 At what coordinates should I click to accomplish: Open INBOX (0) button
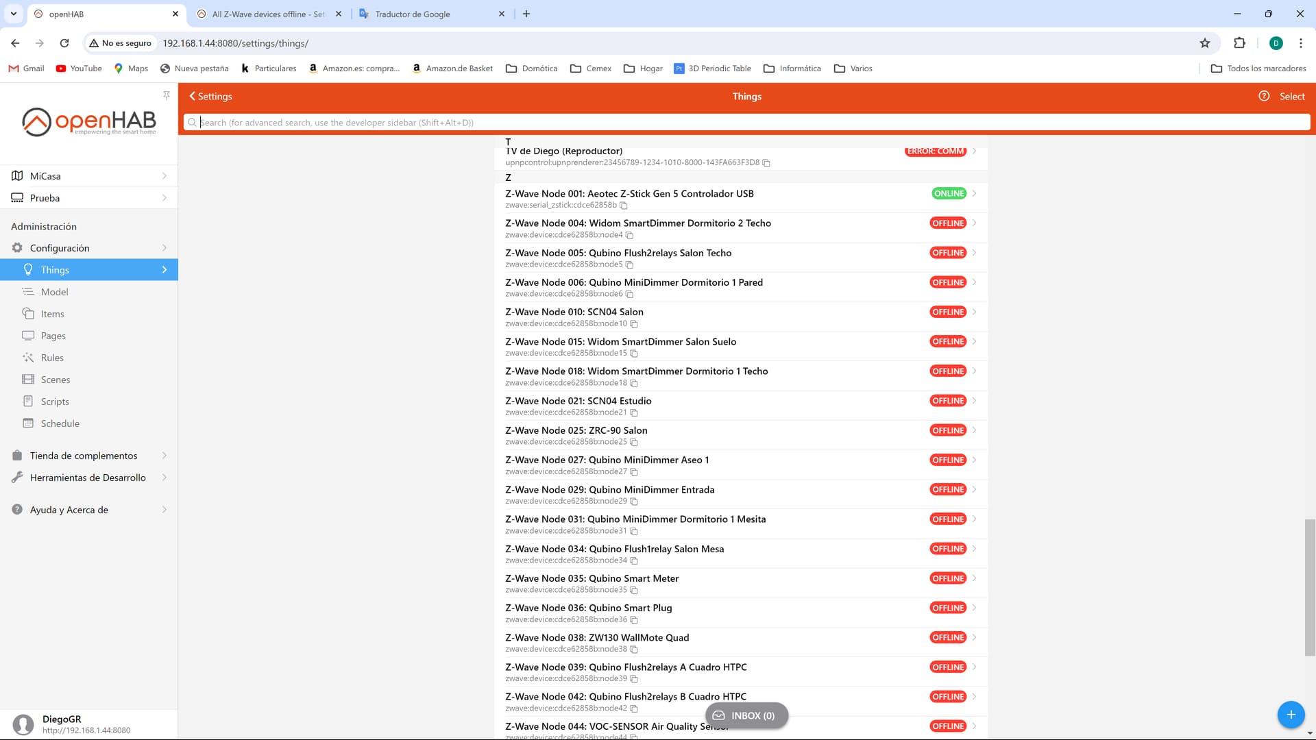[x=746, y=715]
